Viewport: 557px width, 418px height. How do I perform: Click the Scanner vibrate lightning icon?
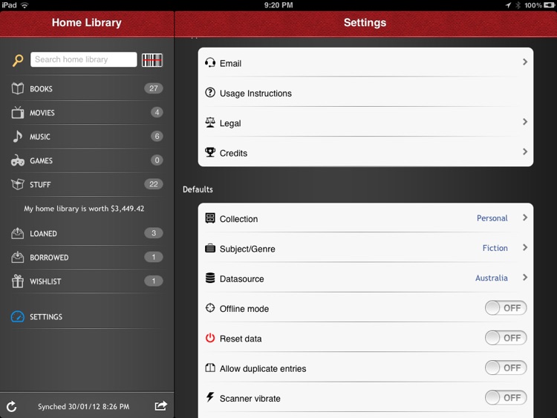coord(210,397)
